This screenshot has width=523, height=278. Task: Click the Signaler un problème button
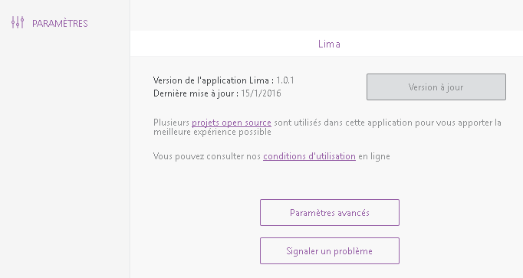(x=330, y=250)
